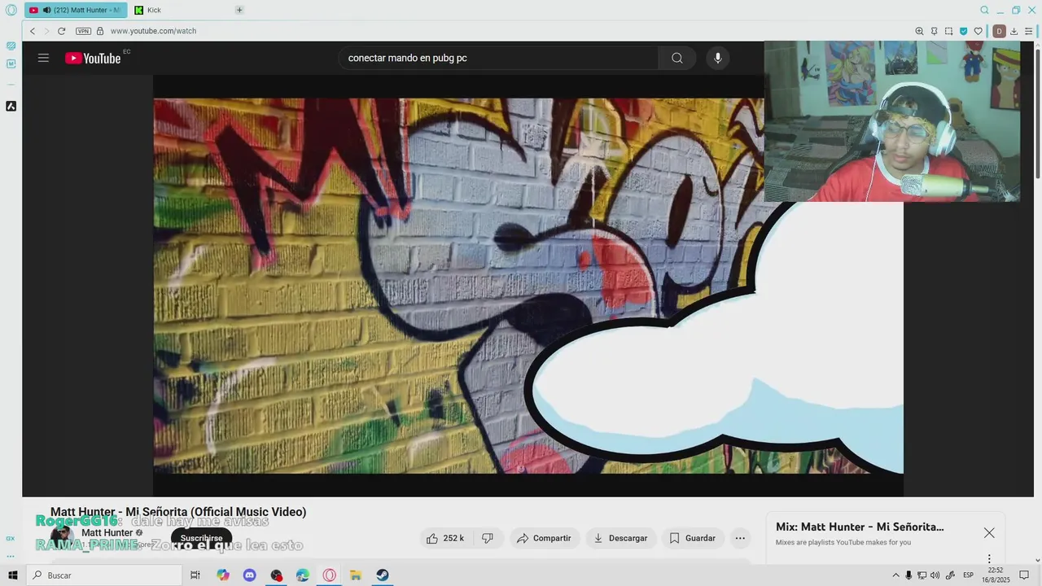Viewport: 1042px width, 586px height.
Task: Switch ESP keyboard language indicator
Action: pos(969,575)
